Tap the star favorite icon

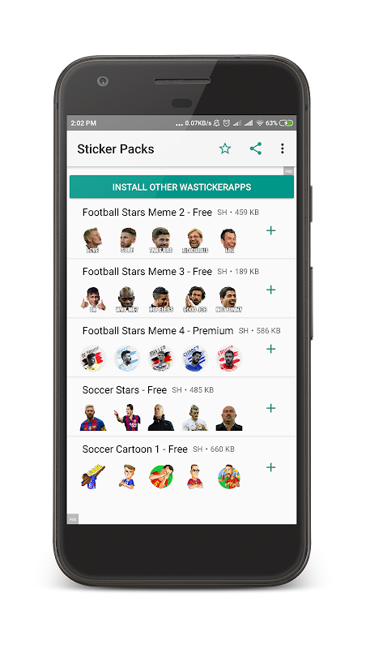coord(225,148)
